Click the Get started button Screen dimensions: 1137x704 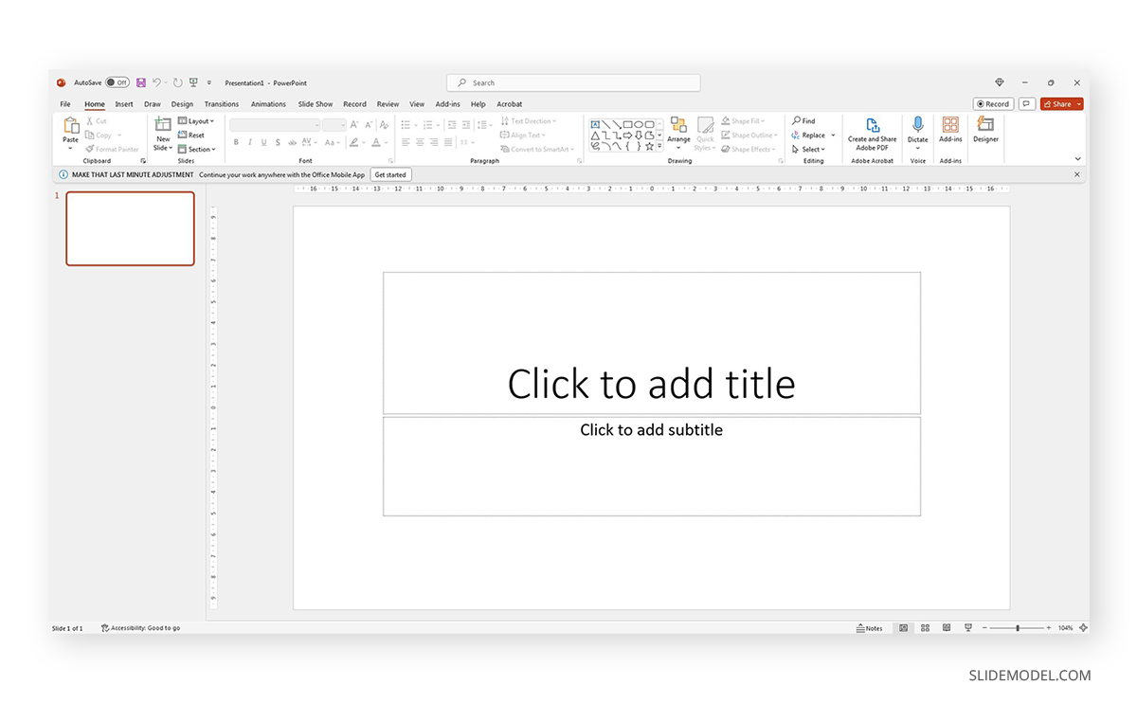pos(390,174)
